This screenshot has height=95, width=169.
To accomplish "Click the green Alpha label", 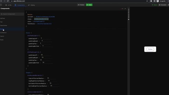I will coord(154,5).
